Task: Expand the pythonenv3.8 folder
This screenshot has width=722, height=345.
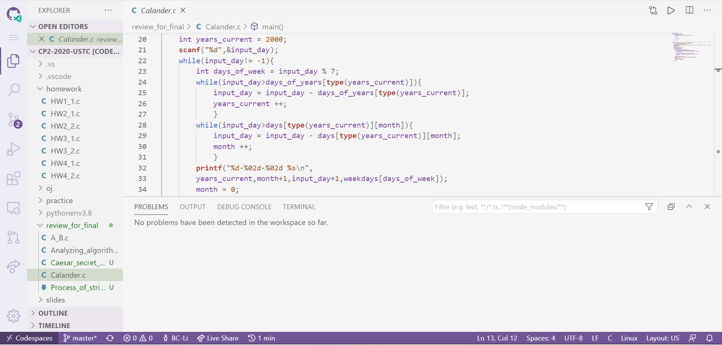Action: click(75, 213)
